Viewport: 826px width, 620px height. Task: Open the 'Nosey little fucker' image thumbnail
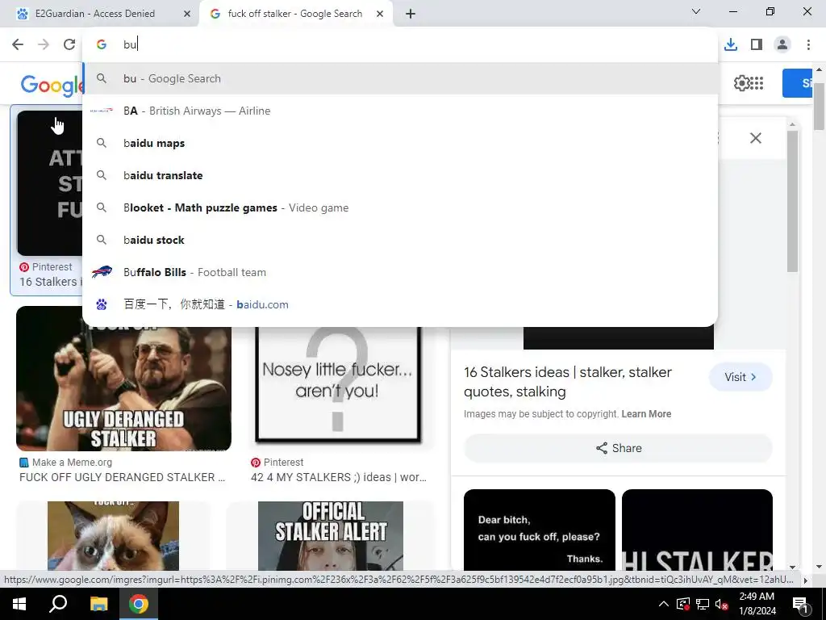tap(338, 384)
